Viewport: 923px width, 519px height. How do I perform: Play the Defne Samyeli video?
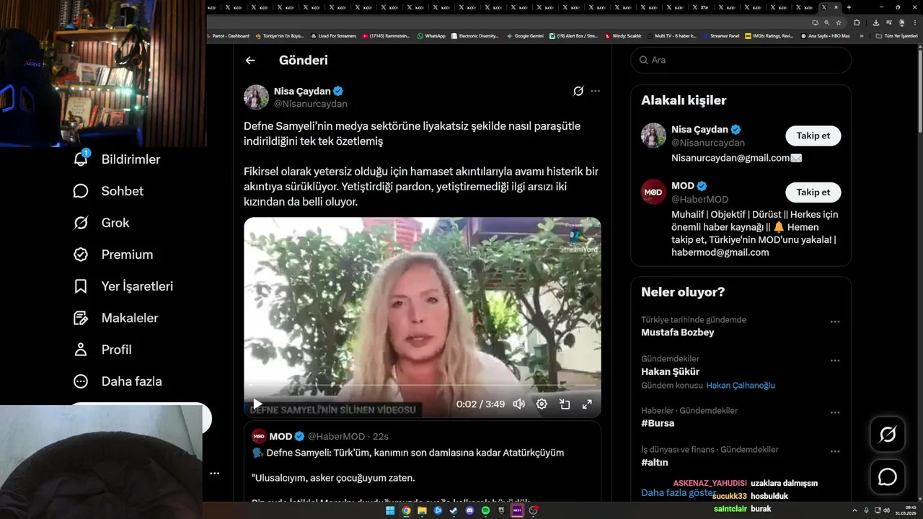coord(257,404)
